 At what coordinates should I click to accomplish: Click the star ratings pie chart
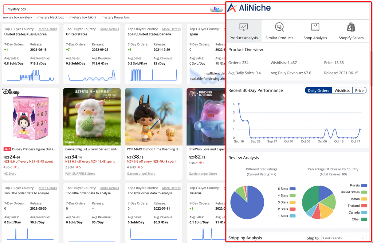point(247,202)
